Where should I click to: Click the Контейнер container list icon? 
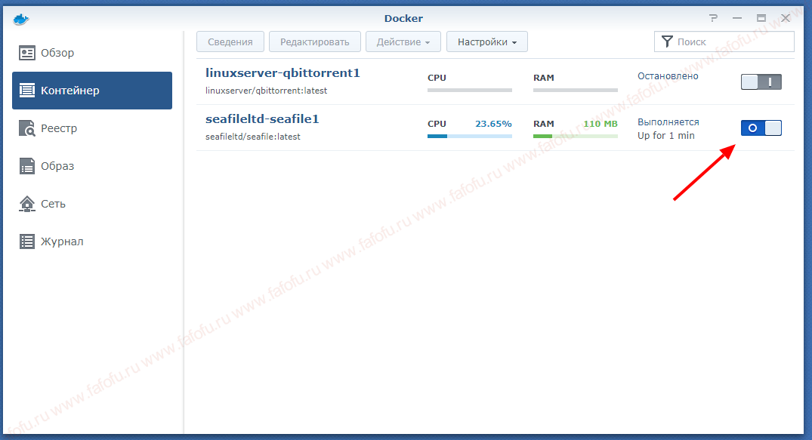point(27,91)
